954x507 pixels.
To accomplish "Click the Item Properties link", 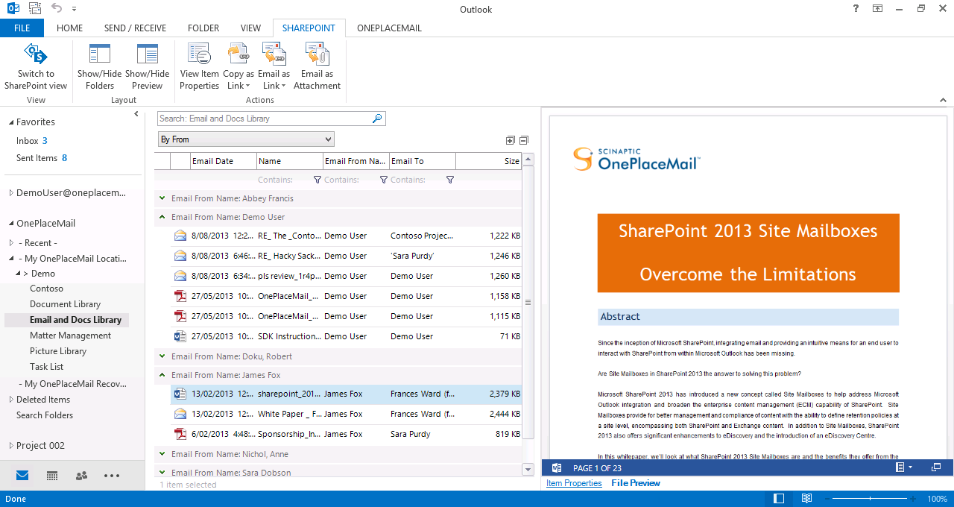I will [574, 483].
